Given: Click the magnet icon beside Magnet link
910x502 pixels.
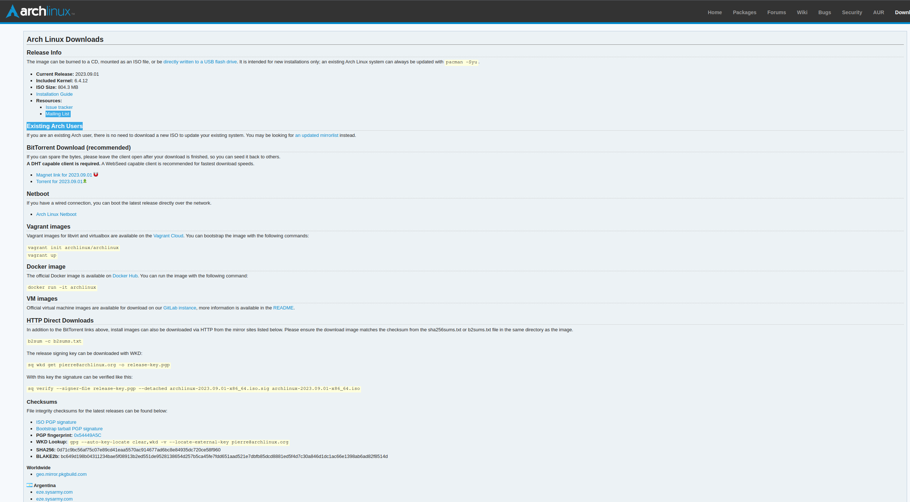Looking at the screenshot, I should point(96,174).
